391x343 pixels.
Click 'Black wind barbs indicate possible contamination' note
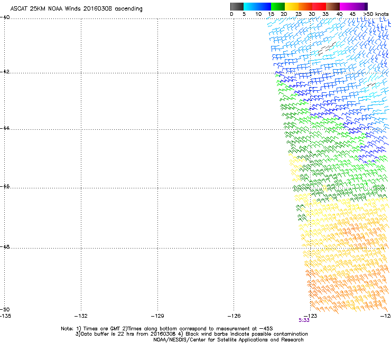pos(247,334)
